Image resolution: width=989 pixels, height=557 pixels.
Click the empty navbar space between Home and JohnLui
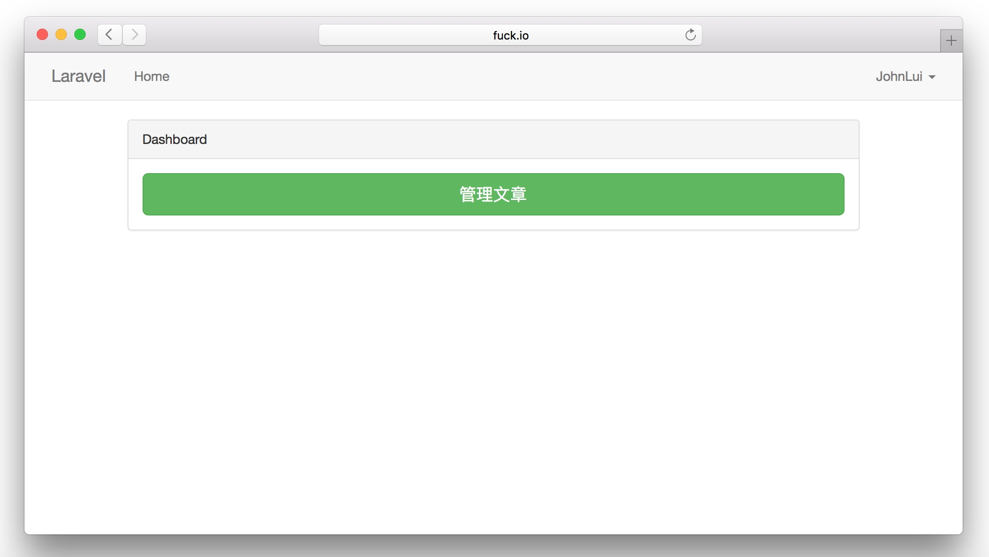[x=518, y=77]
